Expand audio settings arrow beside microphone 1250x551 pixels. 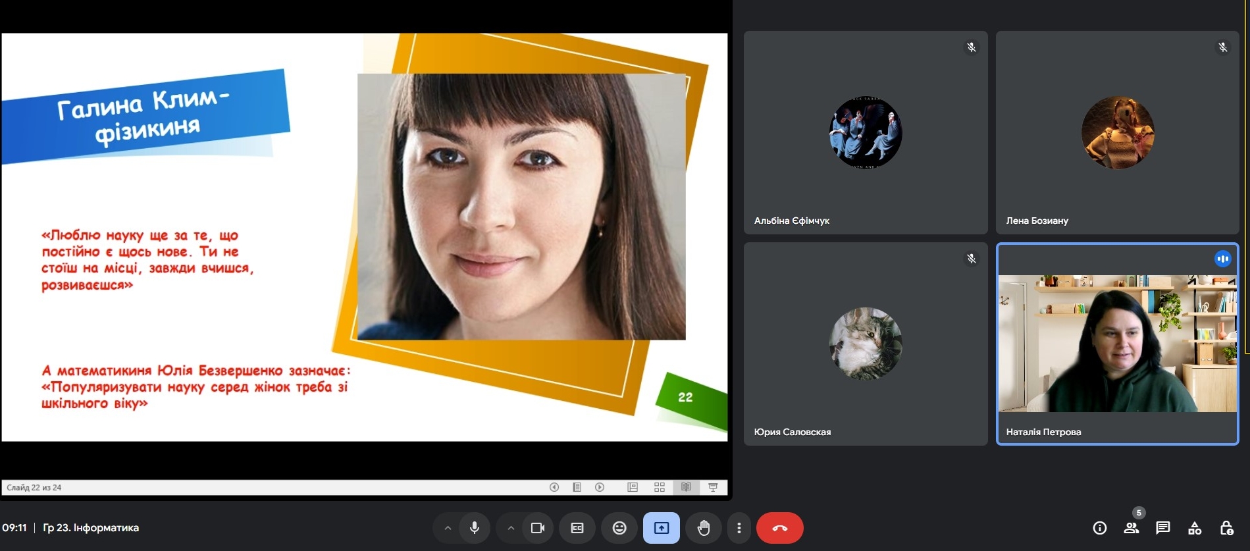448,528
